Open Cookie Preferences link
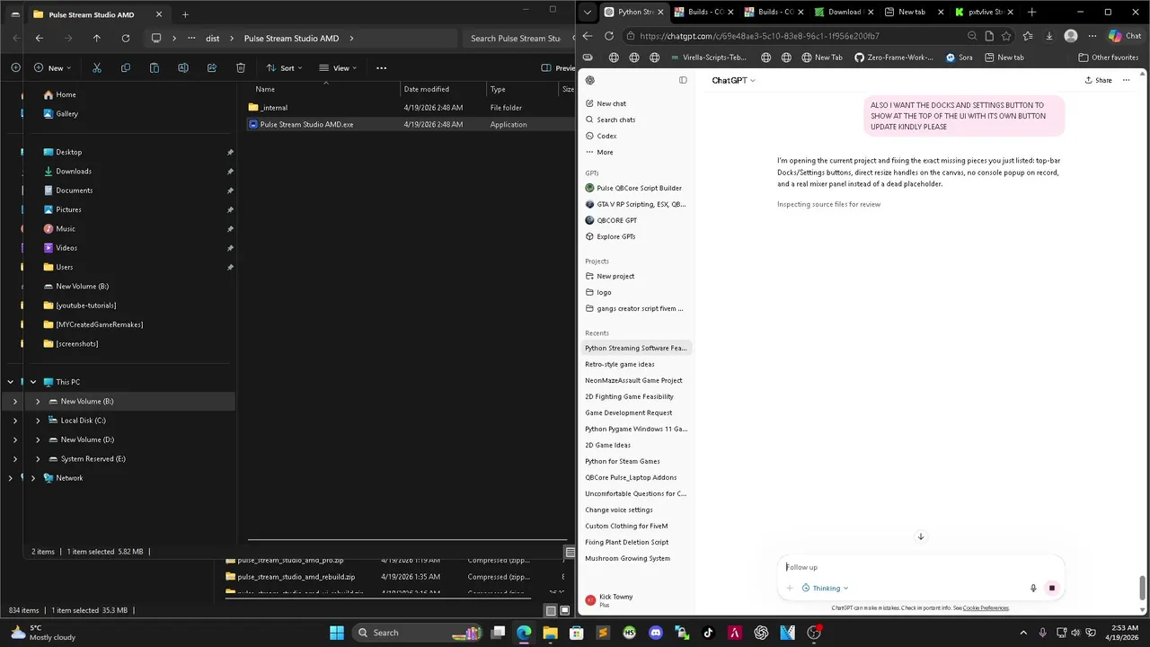 tap(986, 608)
